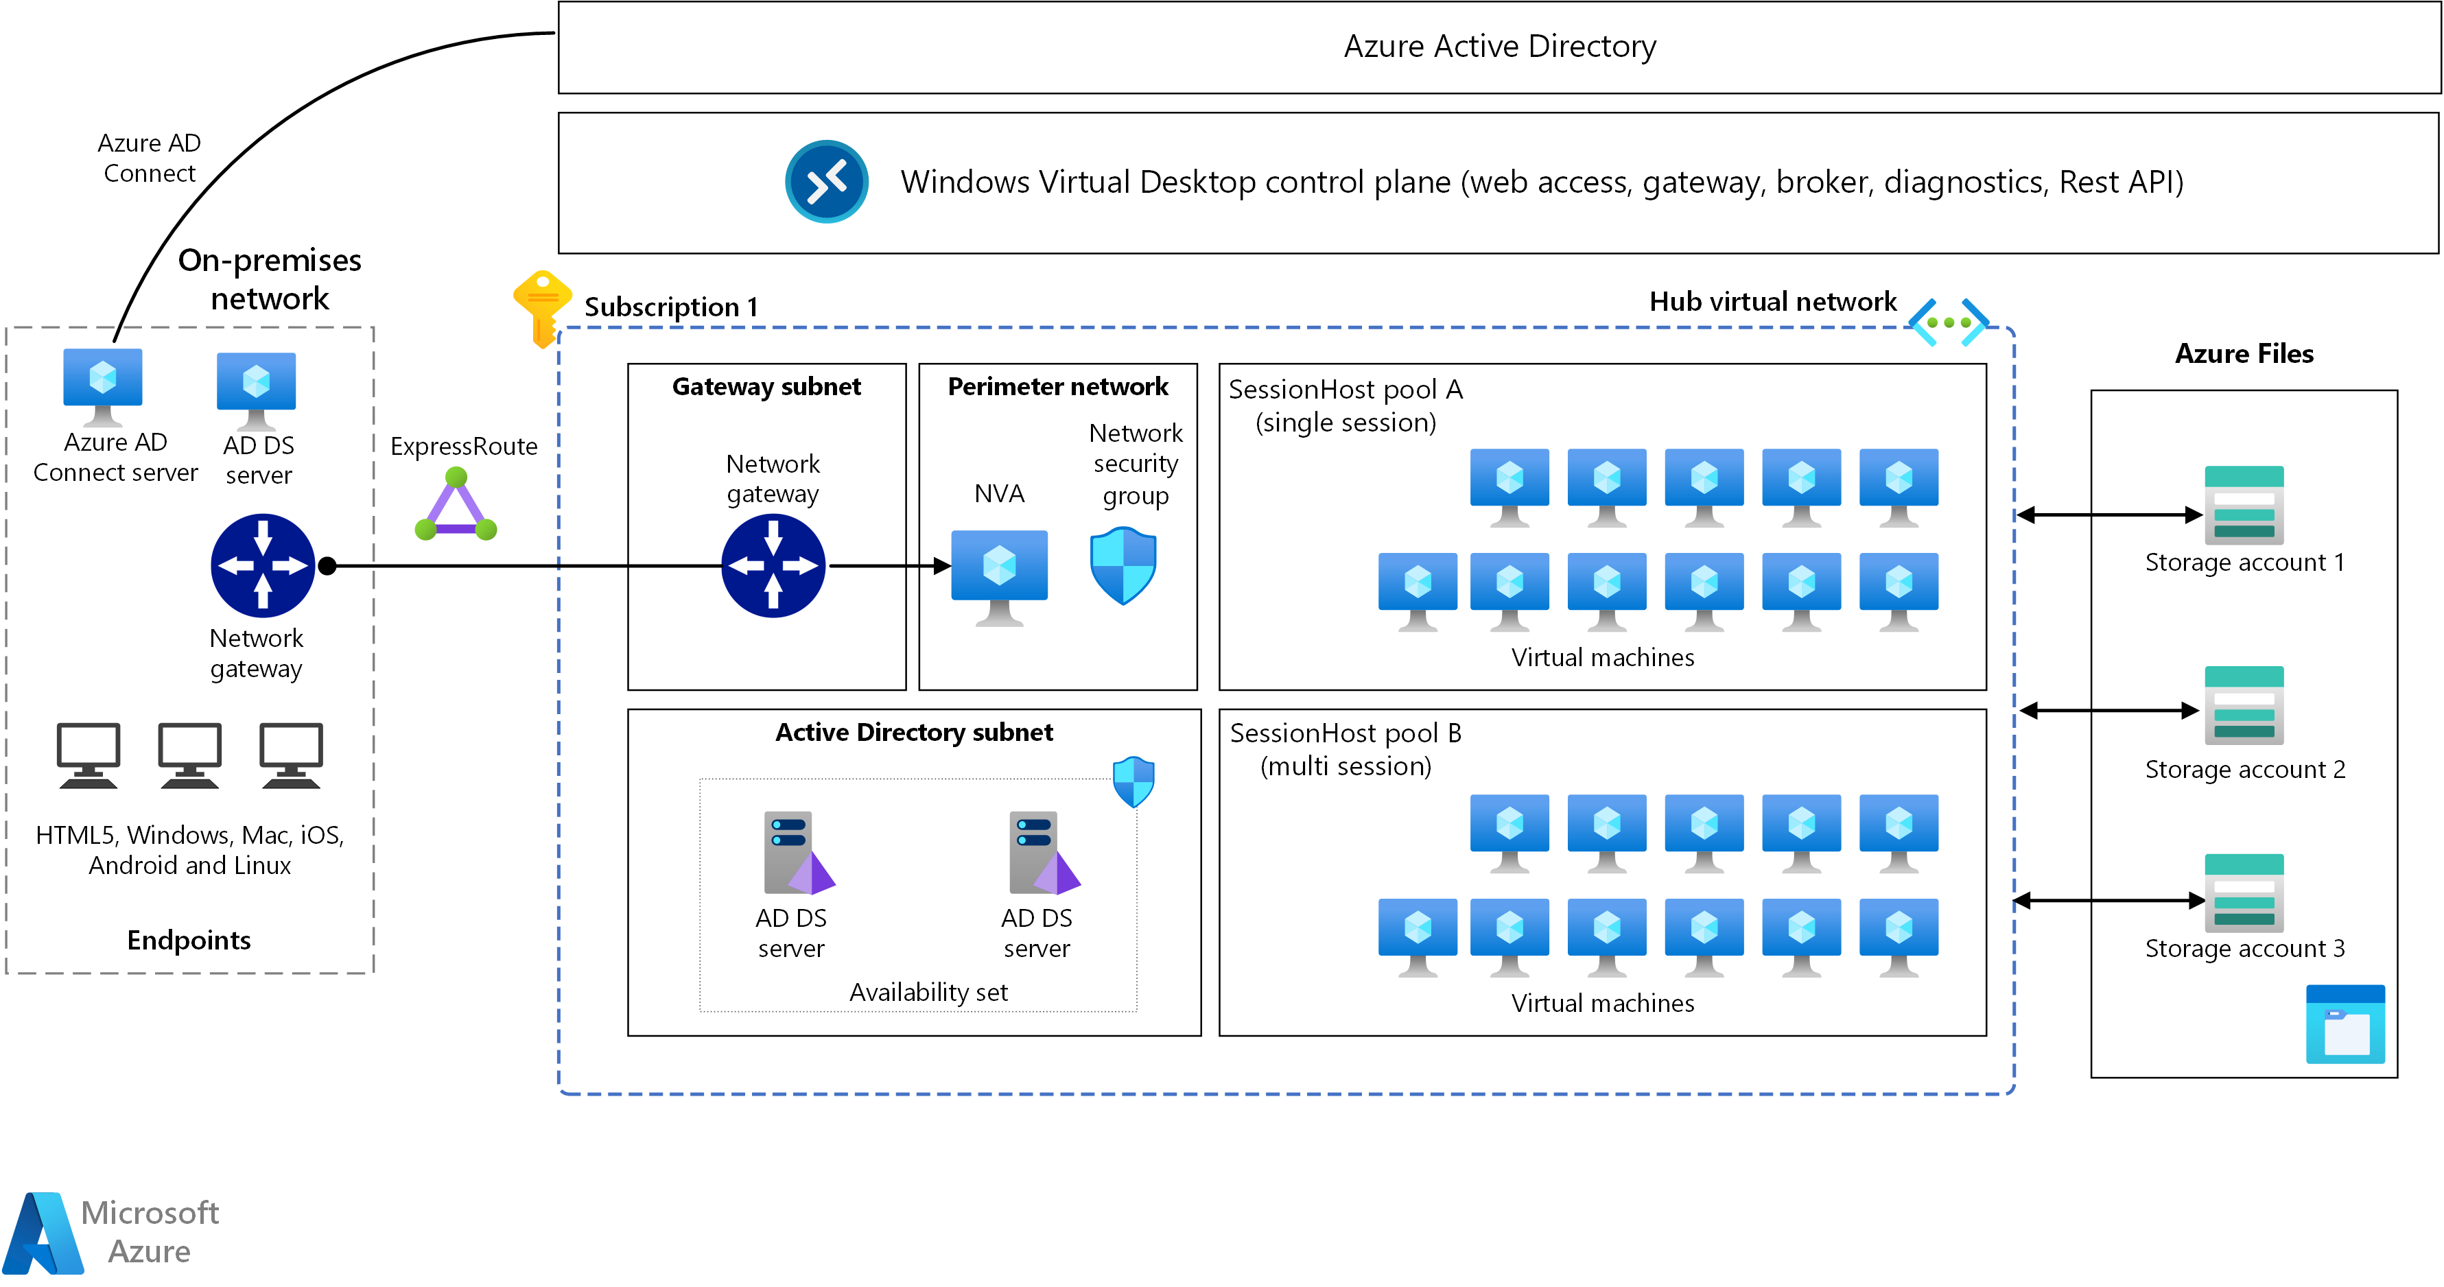2444x1287 pixels.
Task: Click the Storage account 3 label
Action: 2245,948
